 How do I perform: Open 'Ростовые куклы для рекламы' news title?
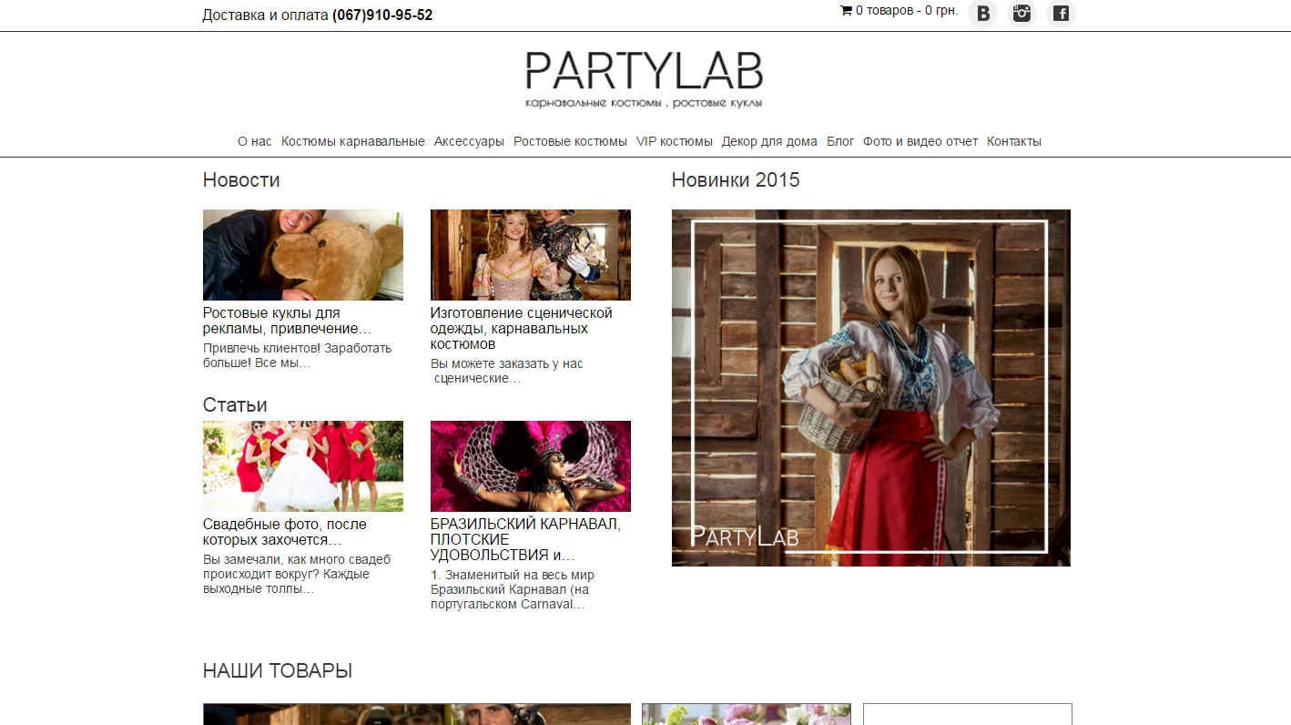pyautogui.click(x=288, y=321)
